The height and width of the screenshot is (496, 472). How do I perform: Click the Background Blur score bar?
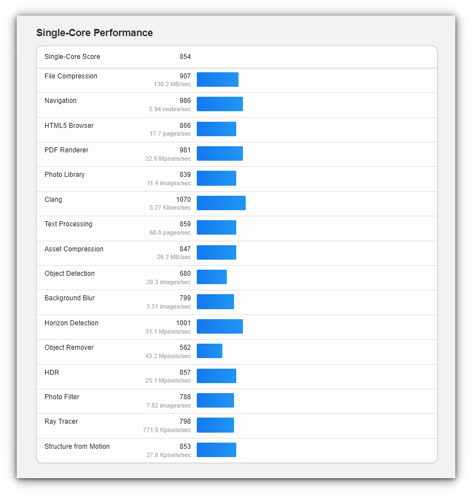click(215, 301)
